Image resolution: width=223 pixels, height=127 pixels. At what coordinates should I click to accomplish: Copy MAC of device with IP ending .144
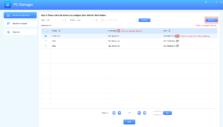pos(177,41)
